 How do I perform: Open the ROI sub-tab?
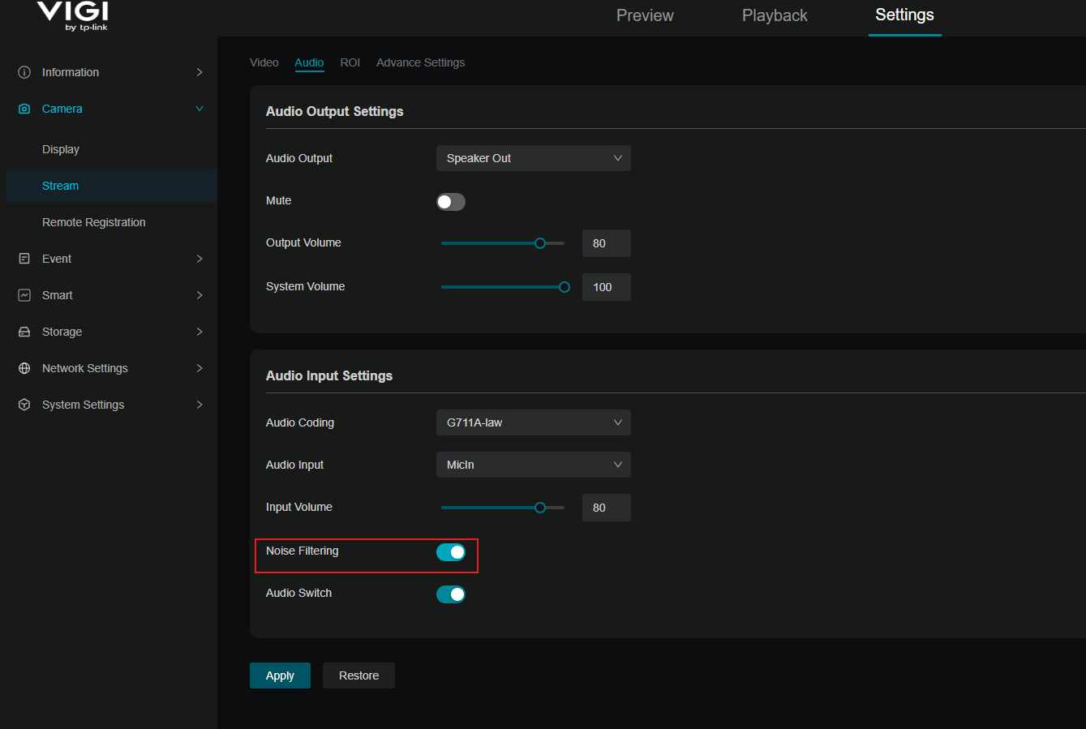350,62
